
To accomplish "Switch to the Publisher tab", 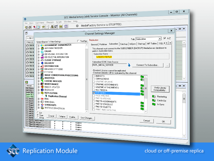I will (x=103, y=44).
